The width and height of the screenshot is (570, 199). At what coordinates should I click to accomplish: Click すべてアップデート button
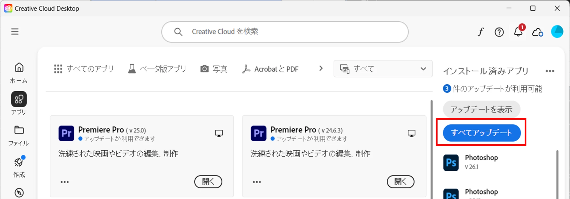(482, 133)
